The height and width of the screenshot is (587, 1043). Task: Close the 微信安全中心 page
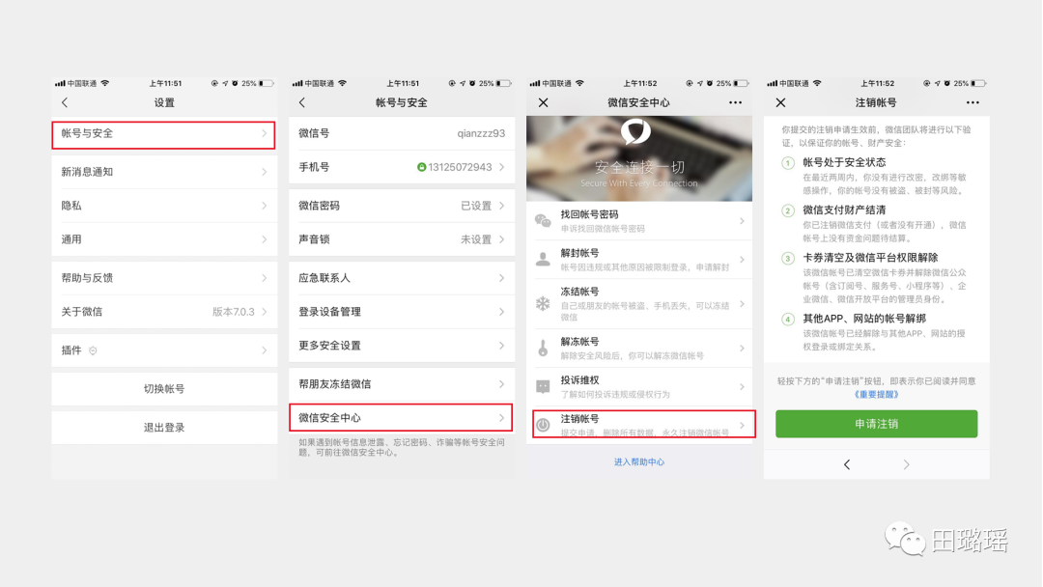[x=544, y=102]
